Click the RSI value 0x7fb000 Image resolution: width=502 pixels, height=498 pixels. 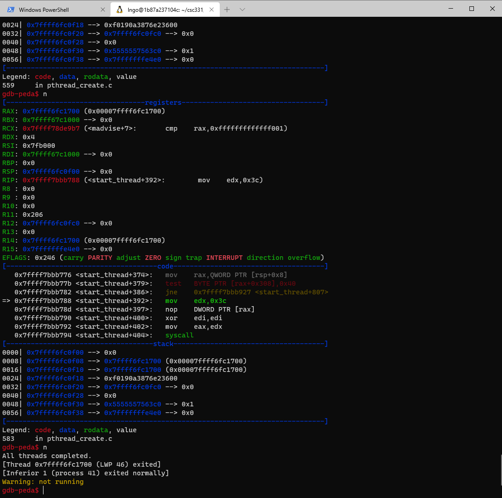[39, 146]
